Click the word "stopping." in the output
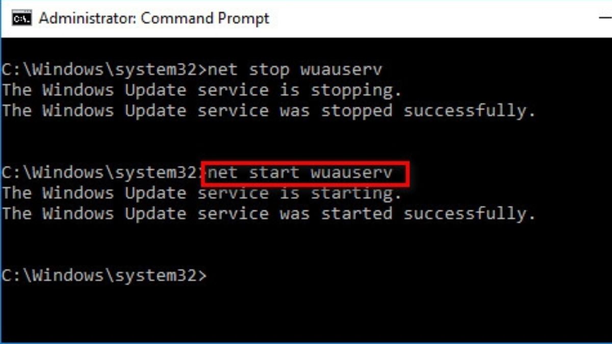 356,91
